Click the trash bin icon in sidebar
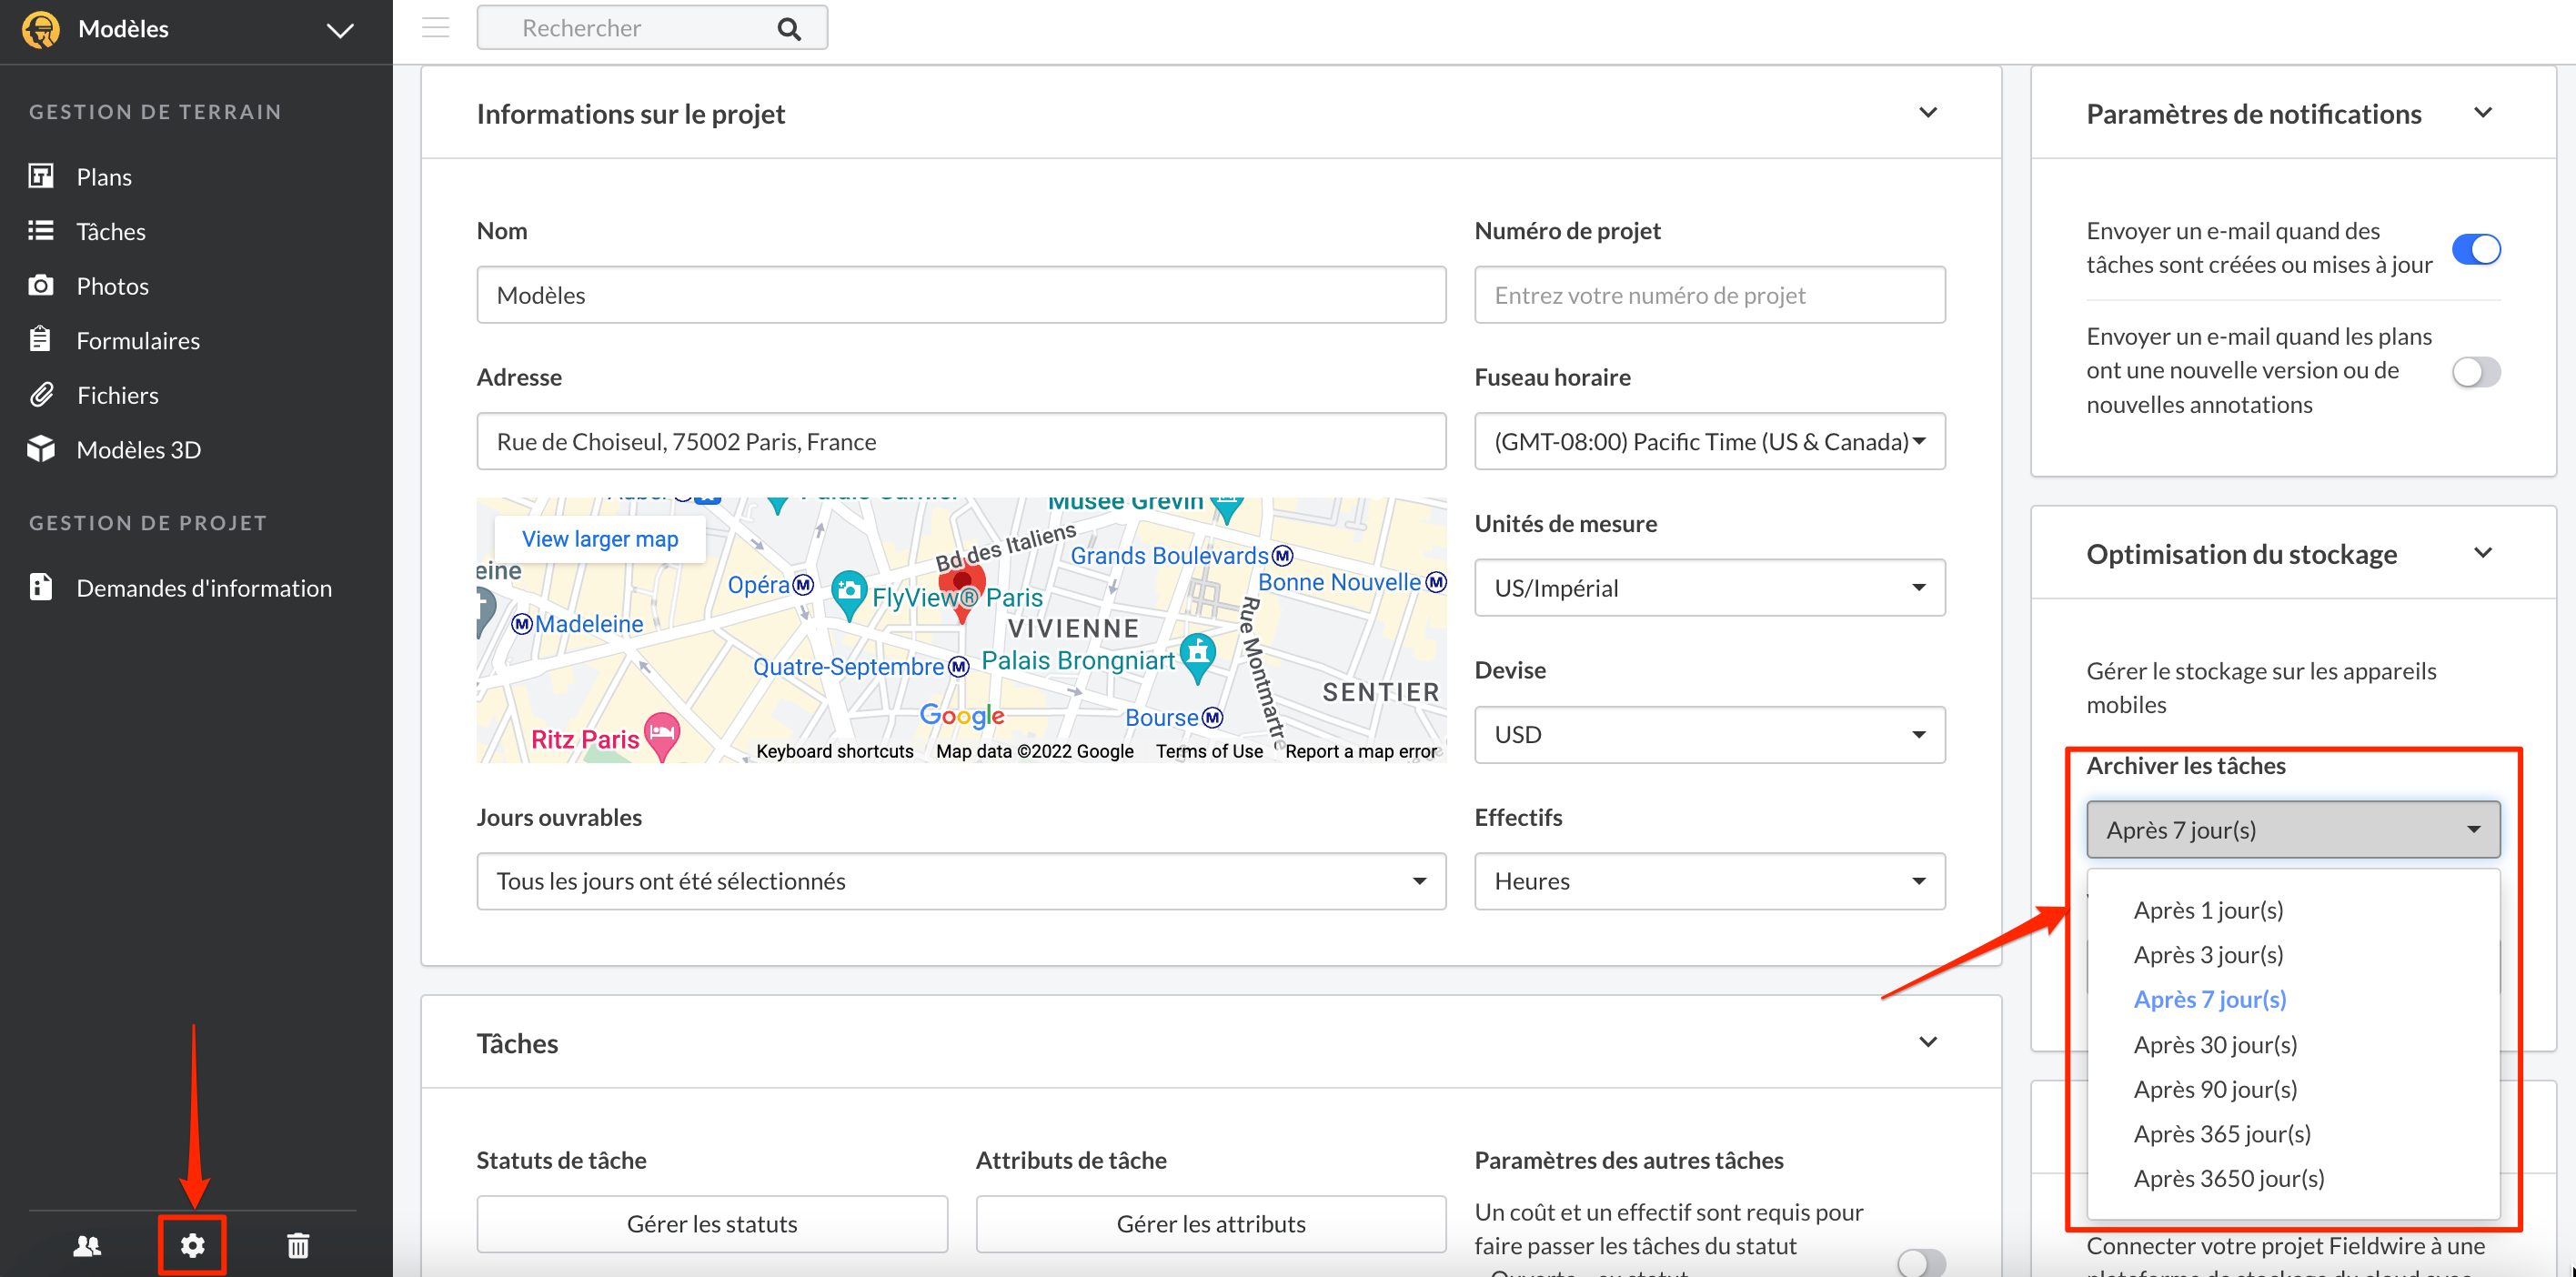The image size is (2576, 1277). click(298, 1245)
